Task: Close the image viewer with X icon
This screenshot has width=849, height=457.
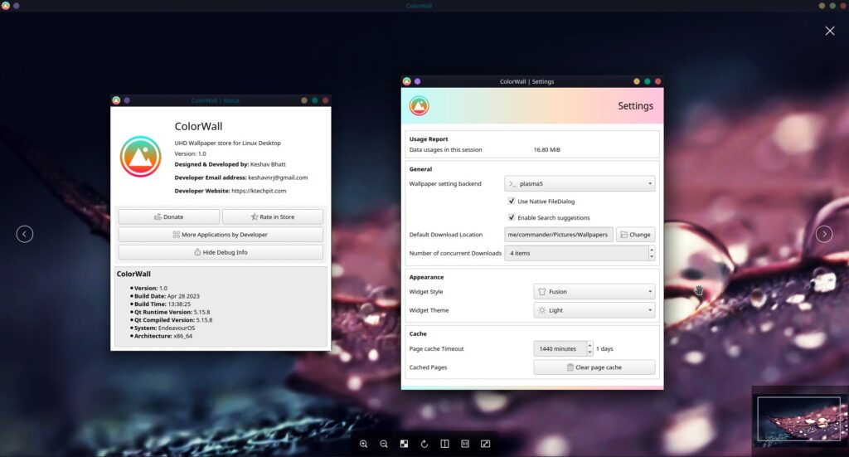Action: pyautogui.click(x=830, y=31)
